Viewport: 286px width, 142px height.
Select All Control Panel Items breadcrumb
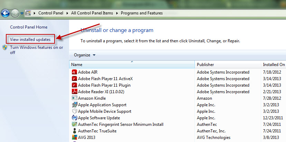pos(92,13)
